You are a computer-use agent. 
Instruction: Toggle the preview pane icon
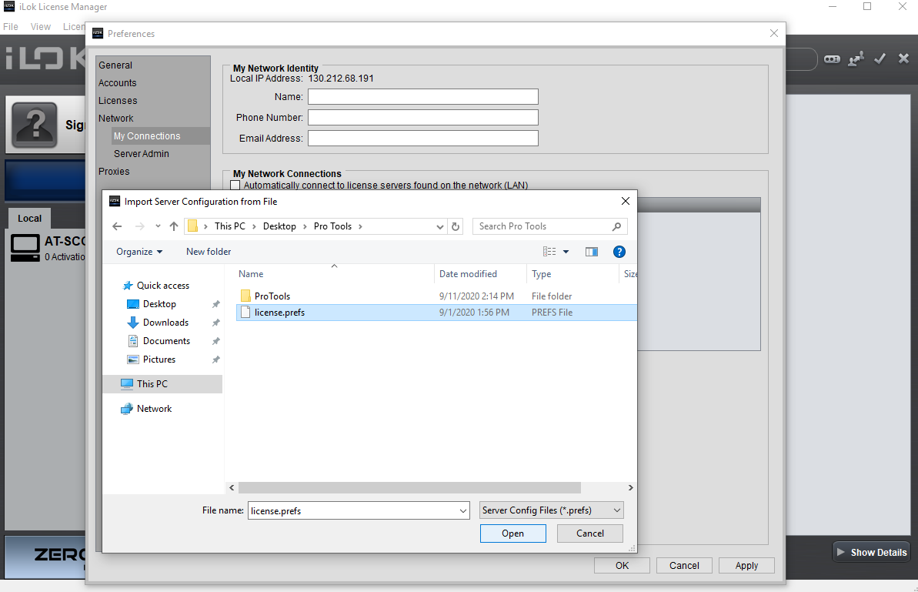591,252
